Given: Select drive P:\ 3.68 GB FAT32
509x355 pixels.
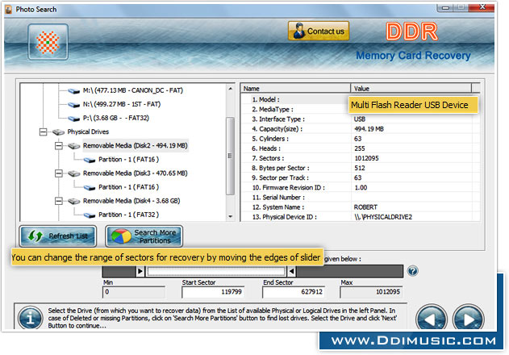Looking at the screenshot, I should tap(116, 118).
